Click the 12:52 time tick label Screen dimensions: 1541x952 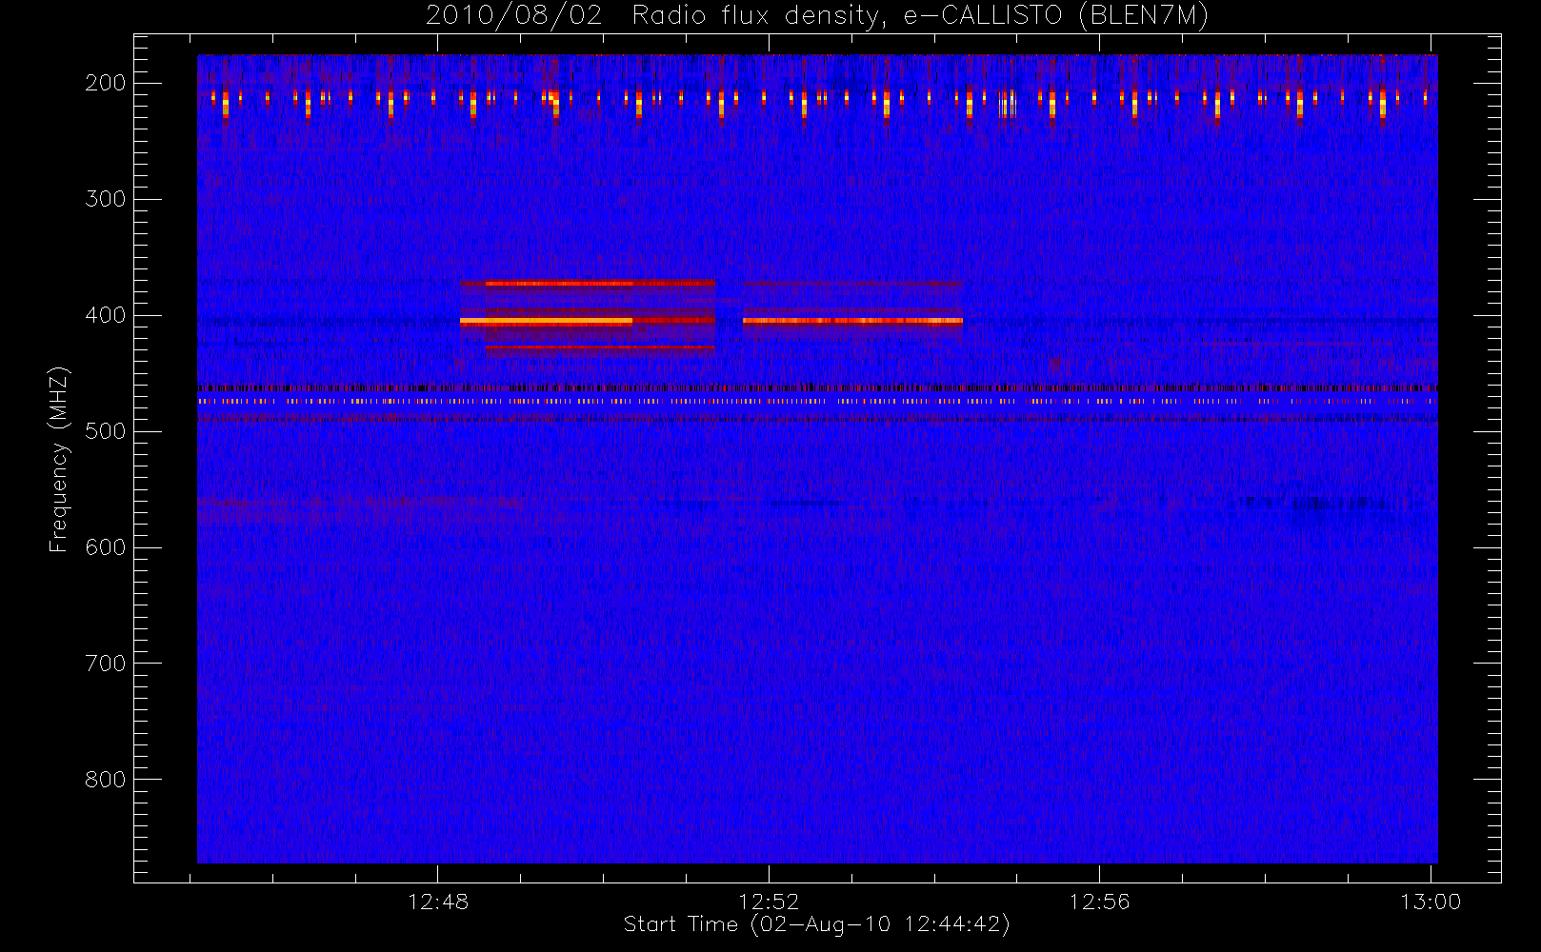coord(769,902)
